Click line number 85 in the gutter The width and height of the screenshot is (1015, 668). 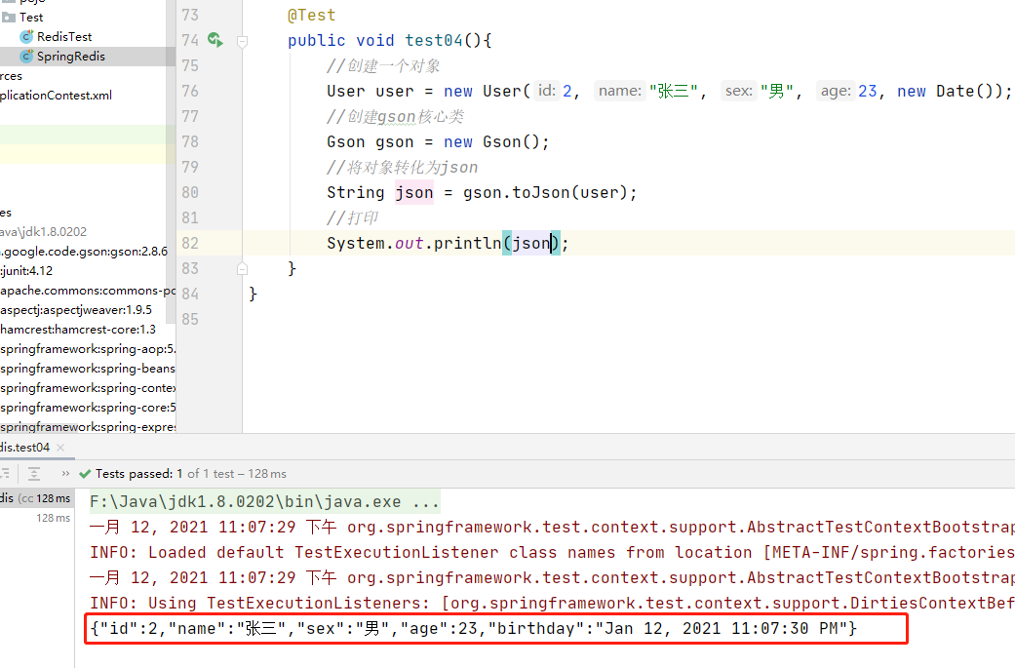pos(190,319)
